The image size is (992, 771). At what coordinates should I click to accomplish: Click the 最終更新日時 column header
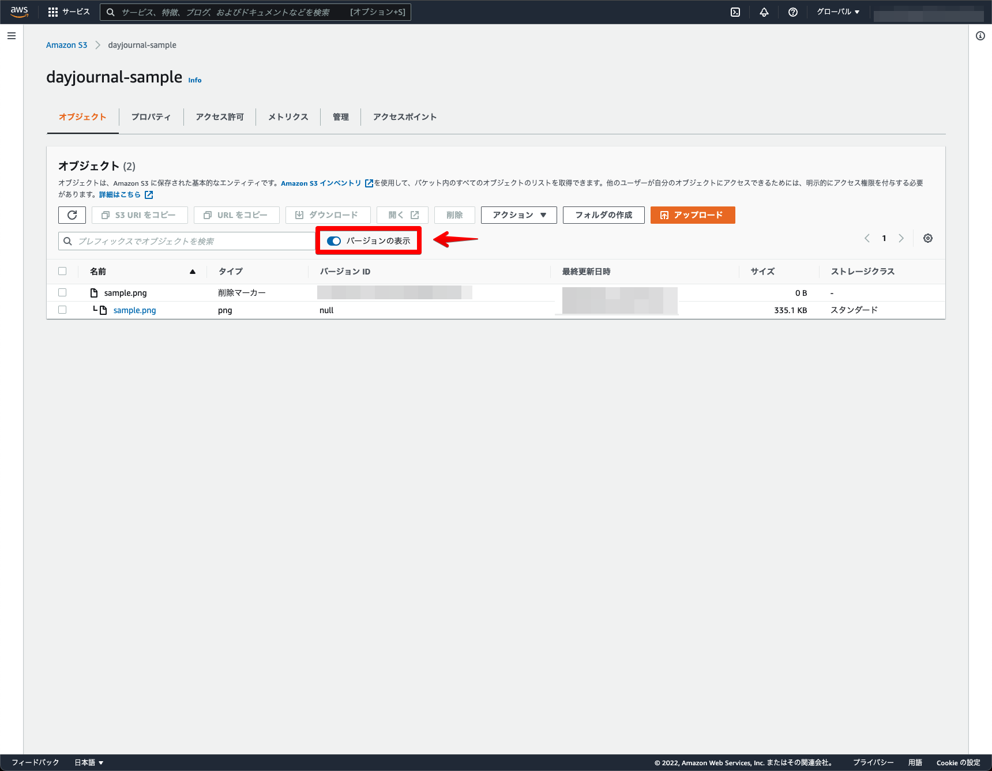[586, 272]
